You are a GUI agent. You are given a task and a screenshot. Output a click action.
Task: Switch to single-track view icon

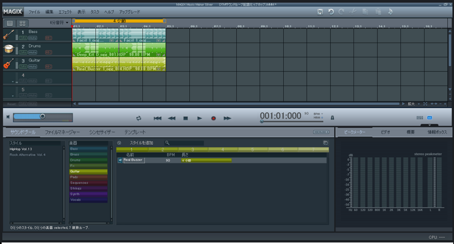coord(10,23)
